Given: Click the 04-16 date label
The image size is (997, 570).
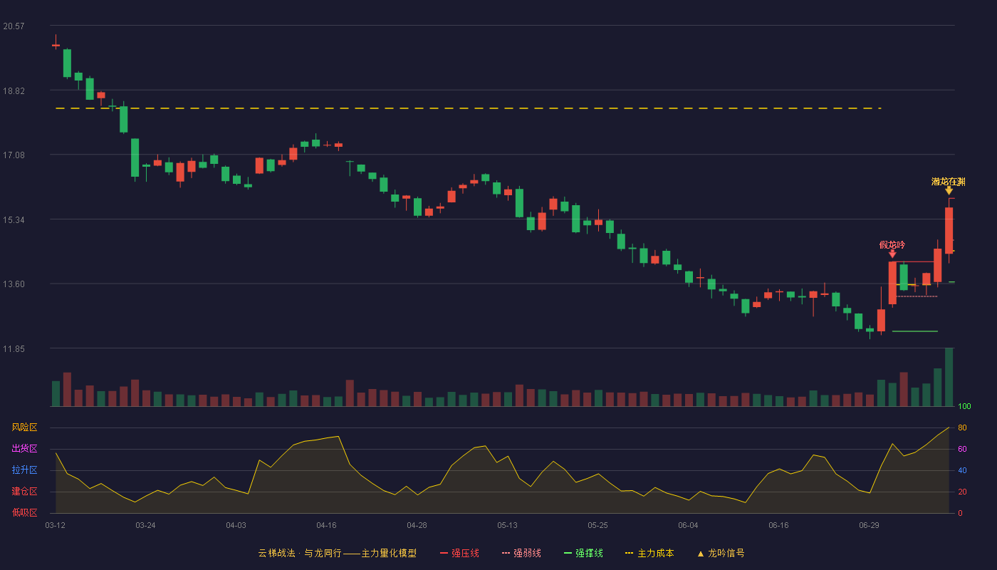Looking at the screenshot, I should click(326, 525).
